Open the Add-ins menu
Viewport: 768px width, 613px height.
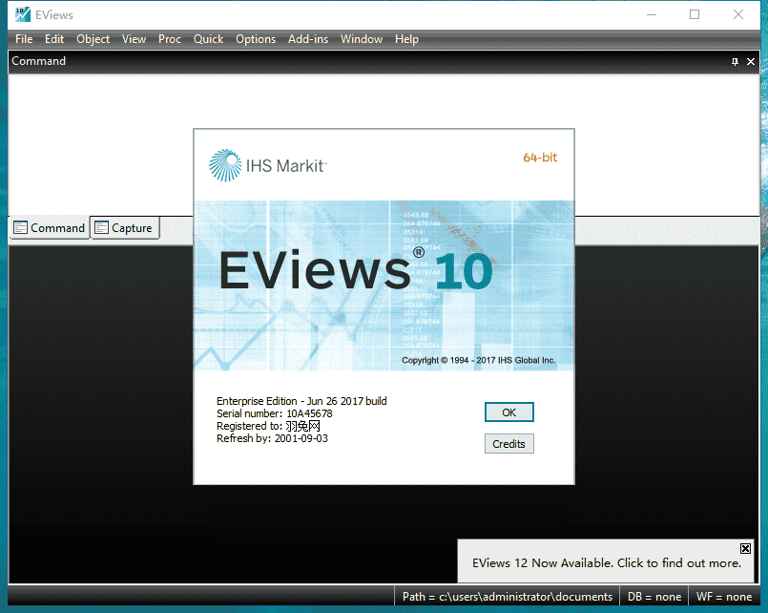click(x=307, y=39)
